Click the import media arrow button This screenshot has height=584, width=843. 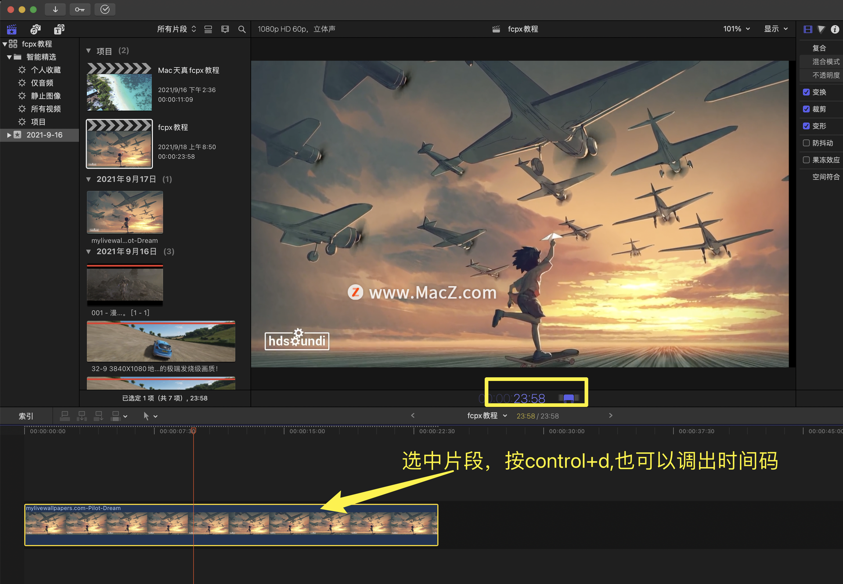point(55,9)
